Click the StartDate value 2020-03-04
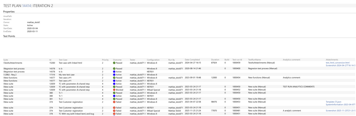 [x=32, y=28]
